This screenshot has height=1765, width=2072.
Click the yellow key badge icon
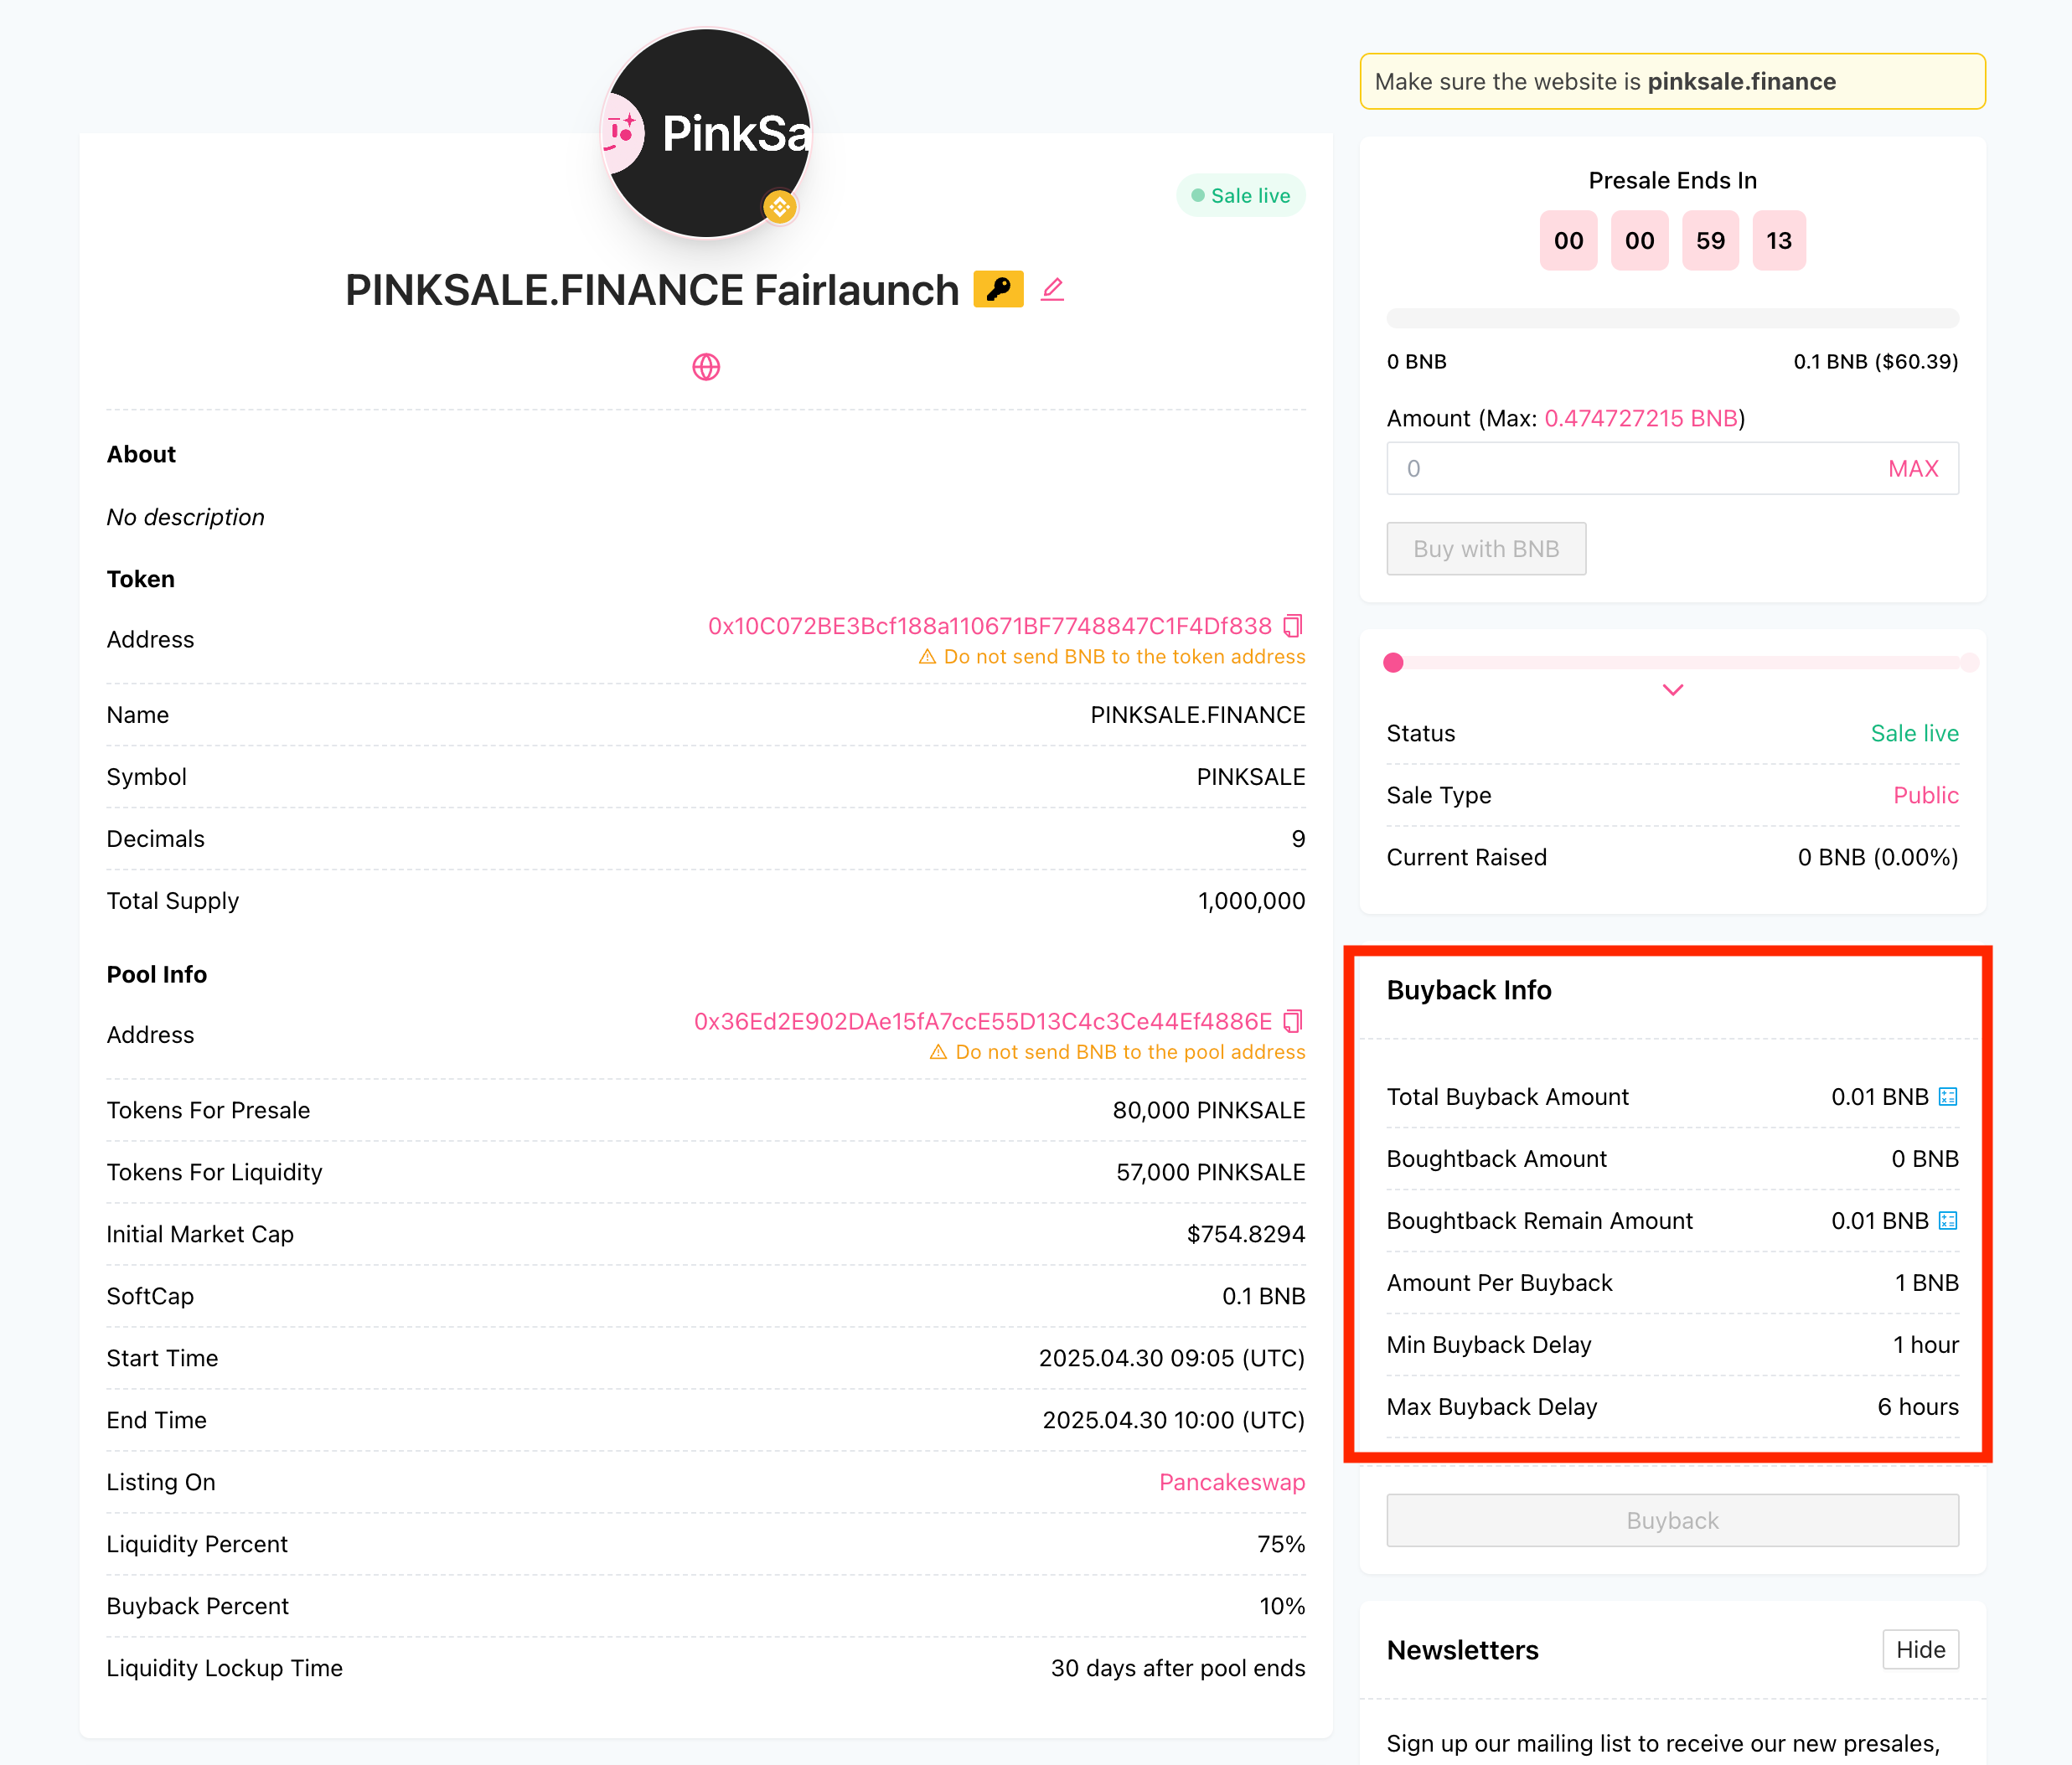click(998, 289)
